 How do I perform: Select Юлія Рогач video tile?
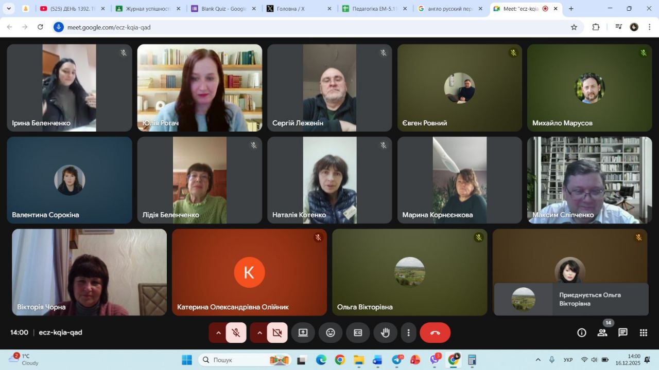pyautogui.click(x=199, y=87)
